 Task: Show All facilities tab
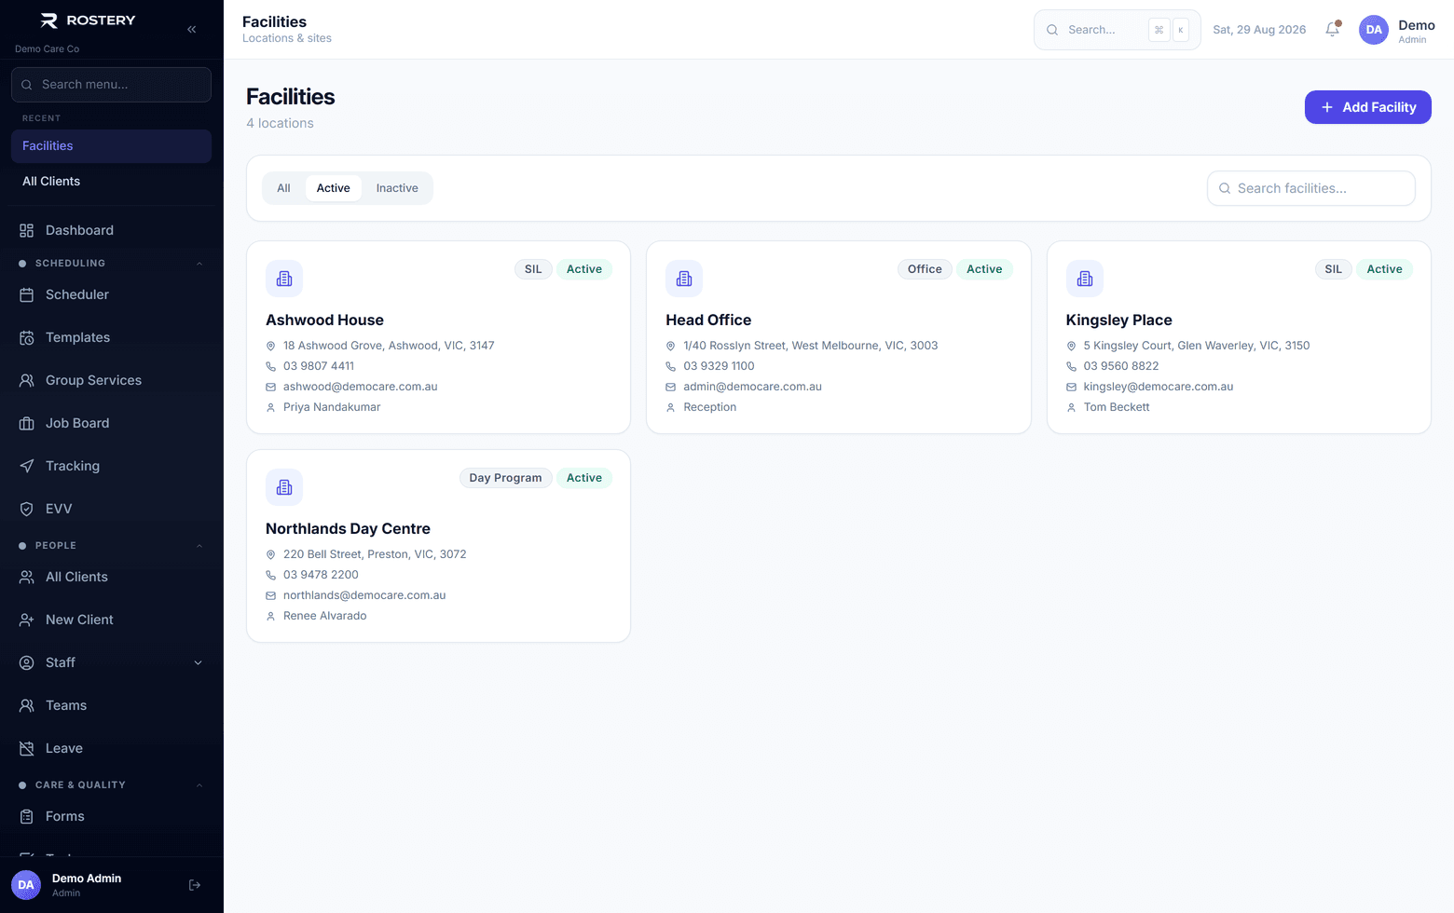tap(283, 188)
